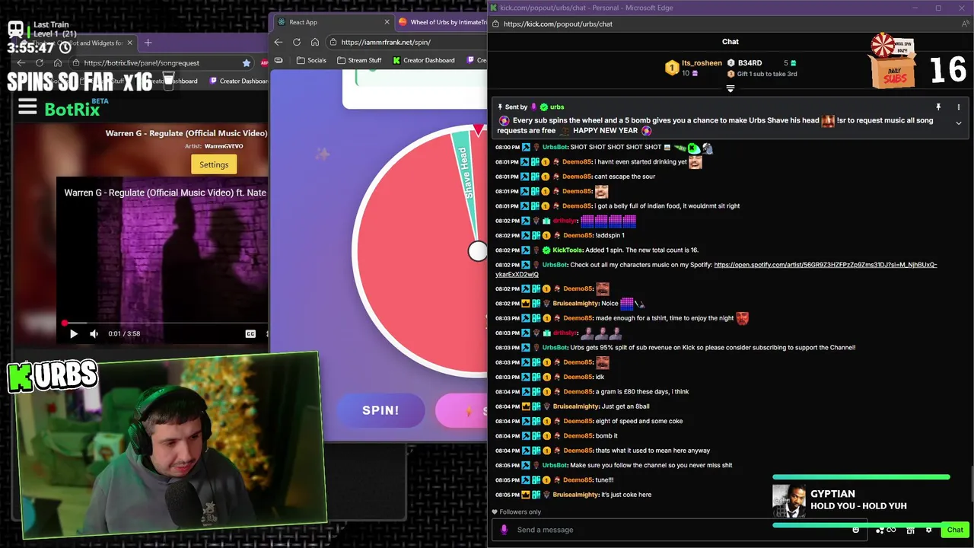Click the iammrfrank.net/spin address bar
This screenshot has height=548, width=974.
pos(407,42)
